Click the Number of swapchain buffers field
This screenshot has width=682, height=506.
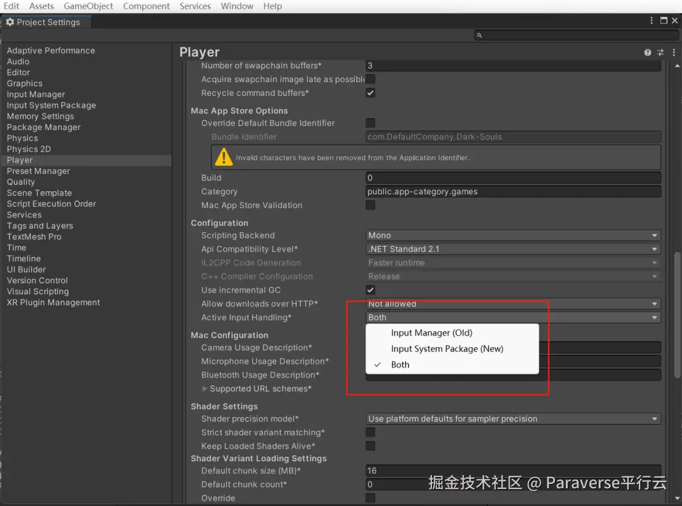[x=513, y=66]
